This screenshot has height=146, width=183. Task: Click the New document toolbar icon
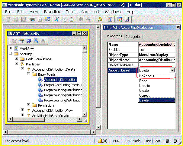coord(9,19)
